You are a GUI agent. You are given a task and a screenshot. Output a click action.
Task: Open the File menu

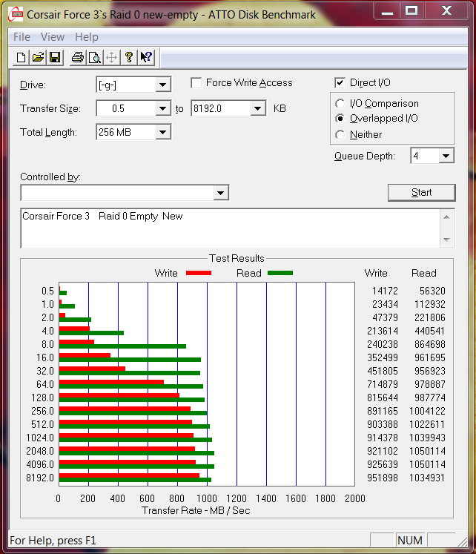[x=22, y=37]
